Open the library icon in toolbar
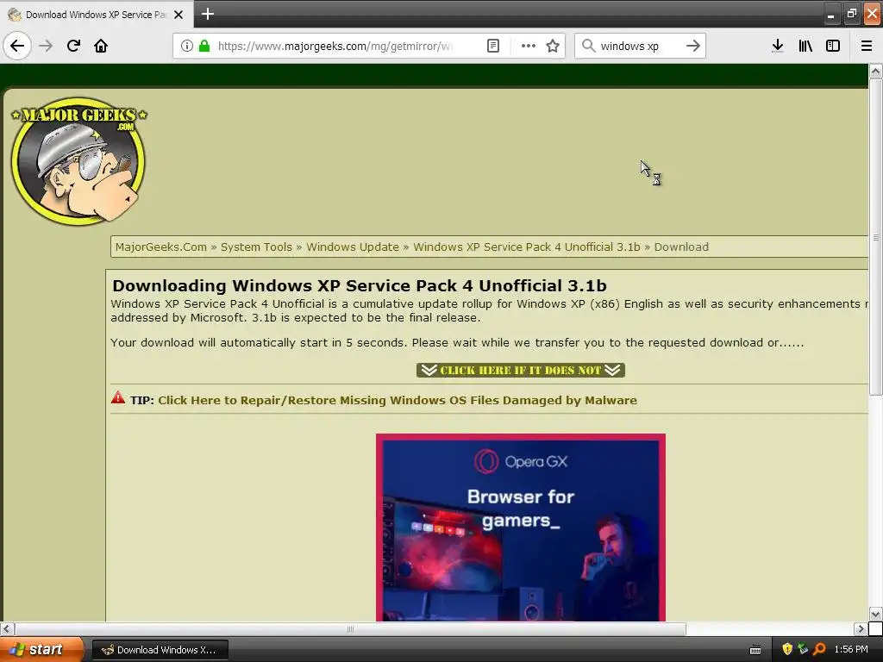The width and height of the screenshot is (883, 662). [x=805, y=46]
